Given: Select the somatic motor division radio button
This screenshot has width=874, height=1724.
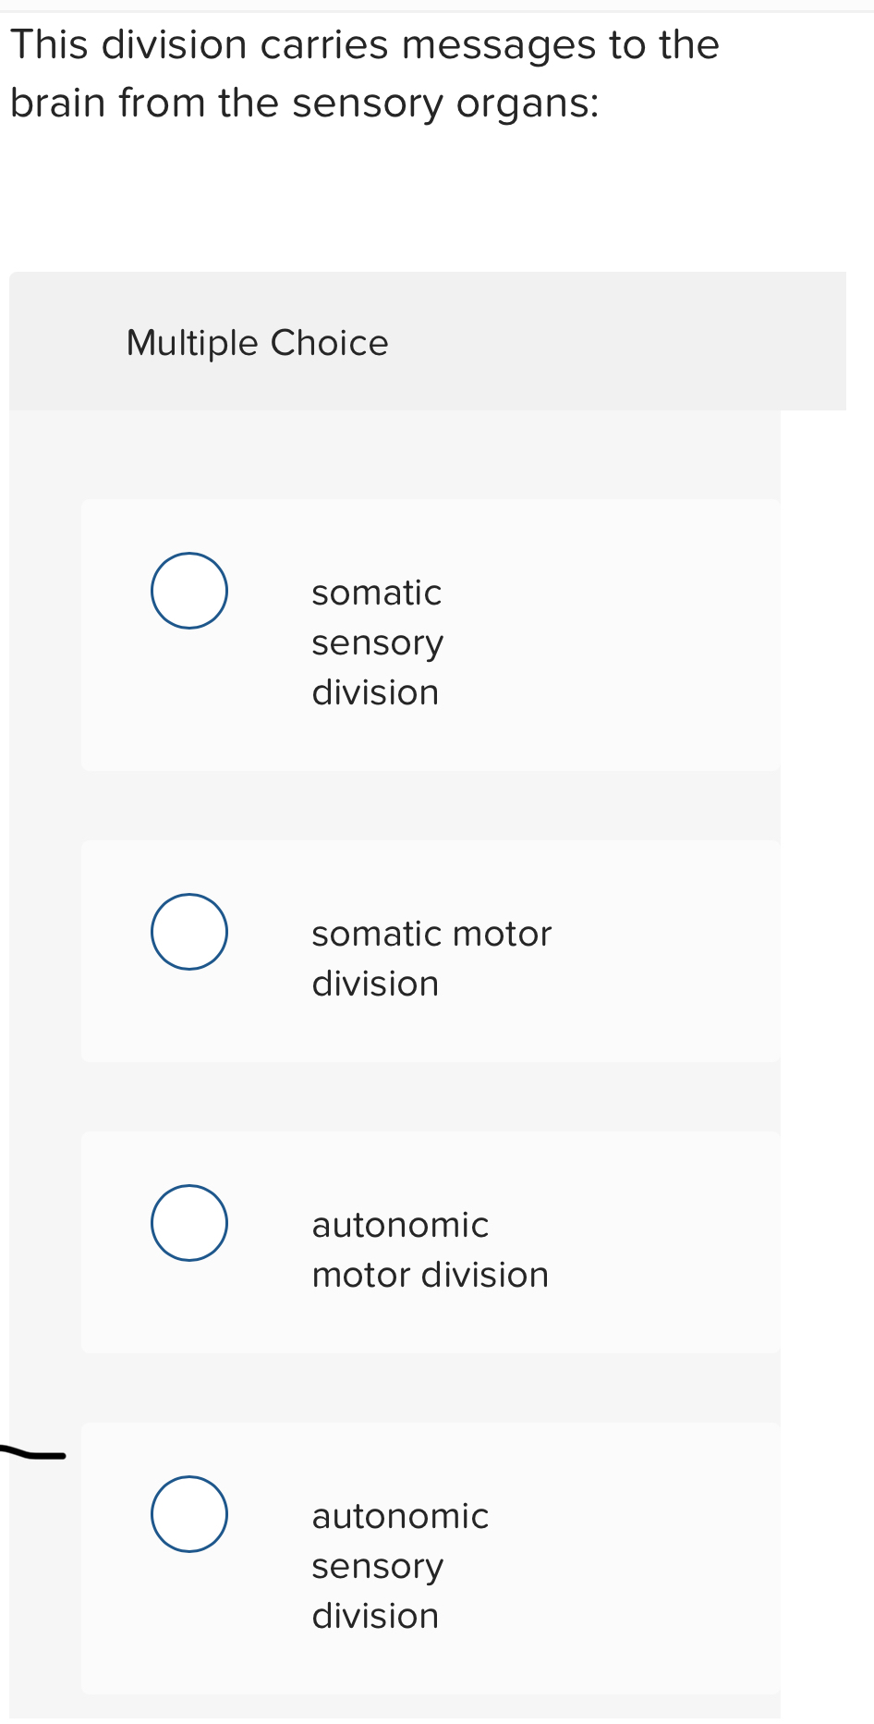Looking at the screenshot, I should point(188,931).
